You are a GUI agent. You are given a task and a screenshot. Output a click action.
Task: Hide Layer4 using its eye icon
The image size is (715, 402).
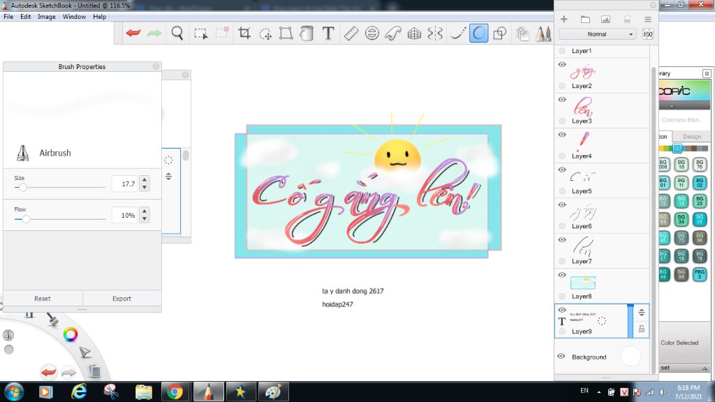point(562,135)
